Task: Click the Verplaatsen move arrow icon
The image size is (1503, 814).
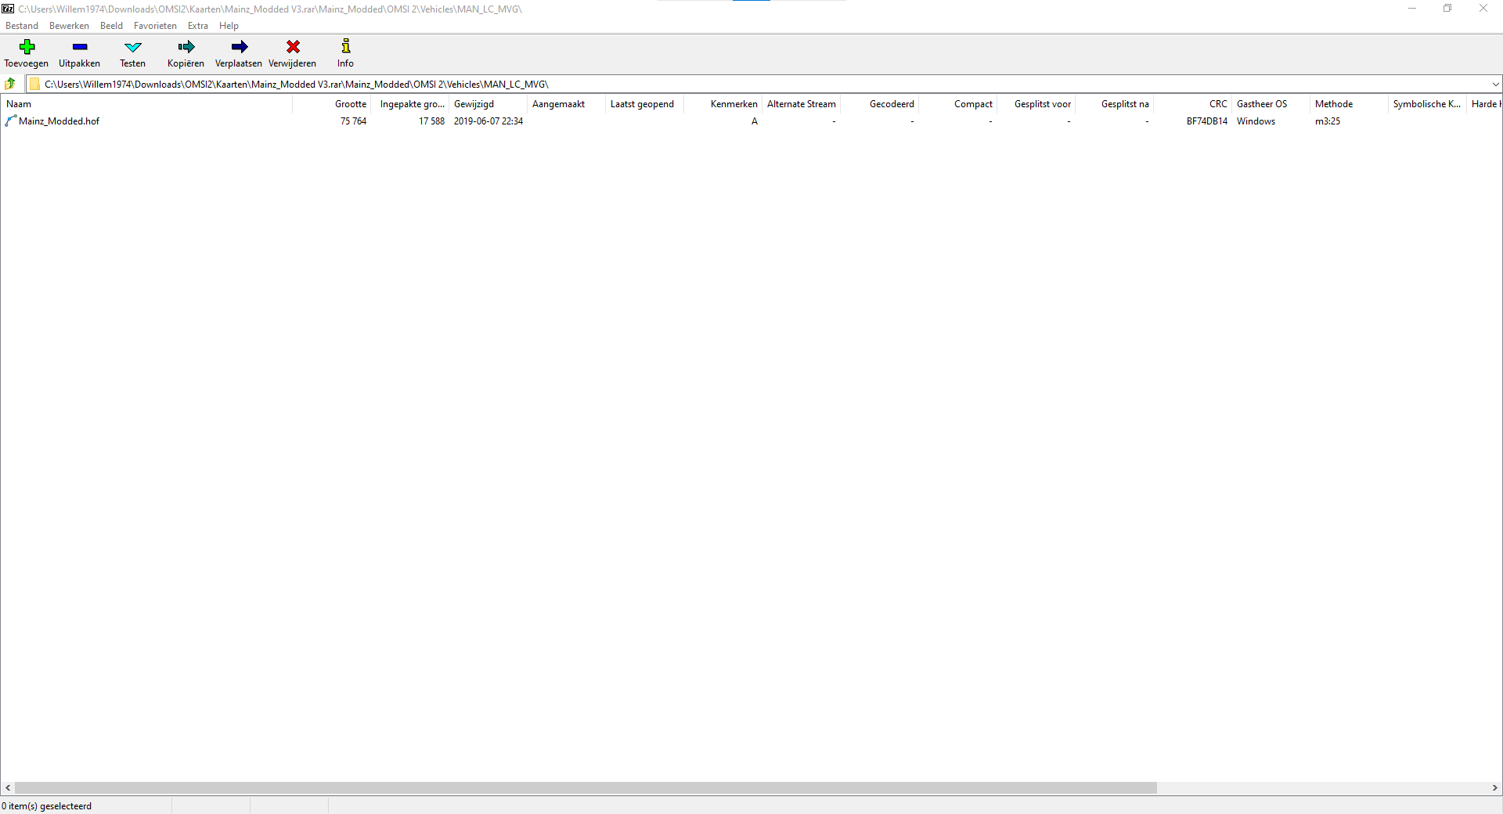Action: [239, 47]
